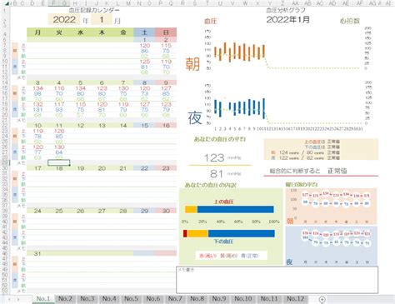Screen dimensions: 395x304
Task: Go to the No.8 sheet tab
Action: pos(197,299)
